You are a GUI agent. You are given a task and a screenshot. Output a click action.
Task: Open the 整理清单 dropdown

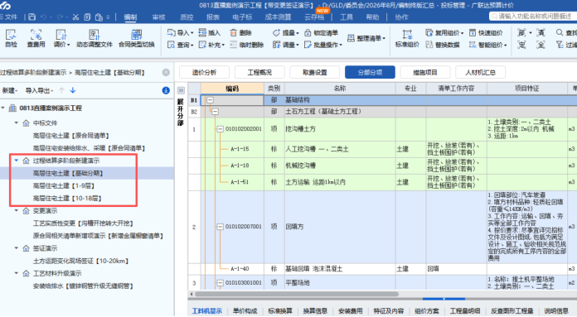pyautogui.click(x=366, y=38)
